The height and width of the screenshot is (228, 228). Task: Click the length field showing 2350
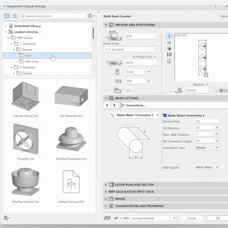coord(135,72)
